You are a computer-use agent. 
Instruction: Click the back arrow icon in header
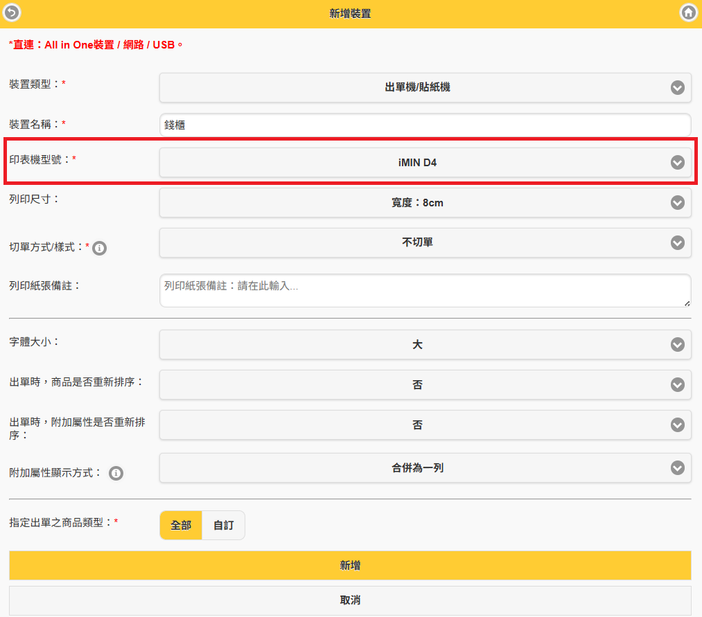(x=12, y=12)
